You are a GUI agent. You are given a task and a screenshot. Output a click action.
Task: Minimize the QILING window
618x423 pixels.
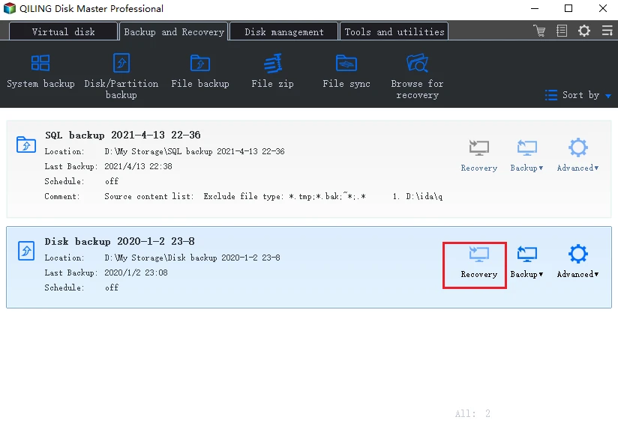535,8
